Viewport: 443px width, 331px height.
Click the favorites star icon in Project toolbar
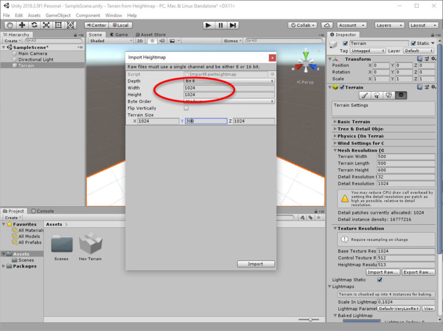(x=319, y=218)
